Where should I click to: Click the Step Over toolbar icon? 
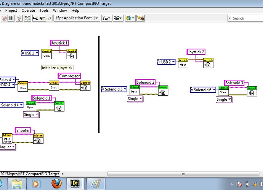[42, 18]
